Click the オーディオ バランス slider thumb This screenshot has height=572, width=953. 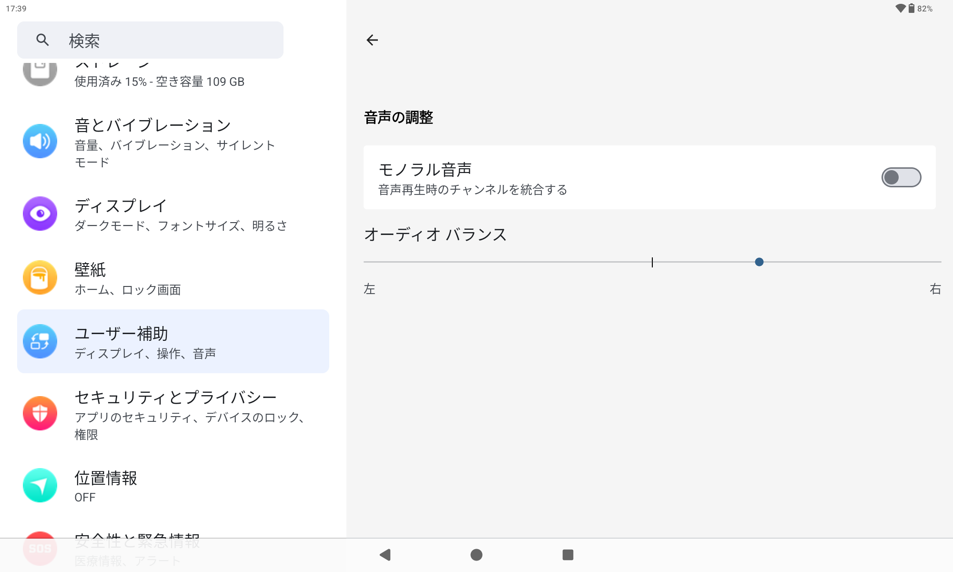(x=759, y=262)
